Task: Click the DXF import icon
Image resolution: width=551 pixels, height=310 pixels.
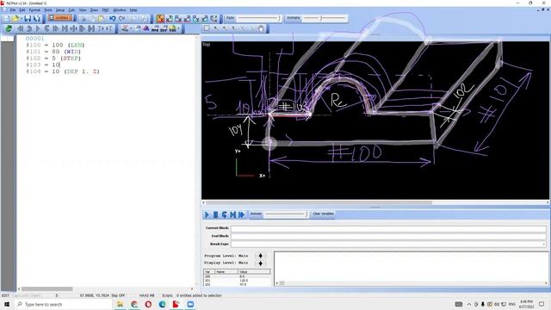Action: pos(164,28)
